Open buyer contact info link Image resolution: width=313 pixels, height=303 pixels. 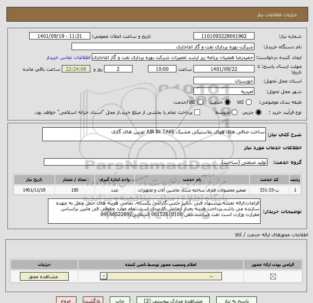(68, 57)
